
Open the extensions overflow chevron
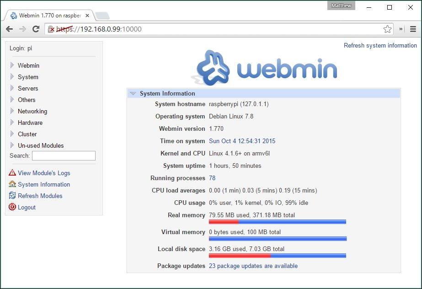coord(401,29)
